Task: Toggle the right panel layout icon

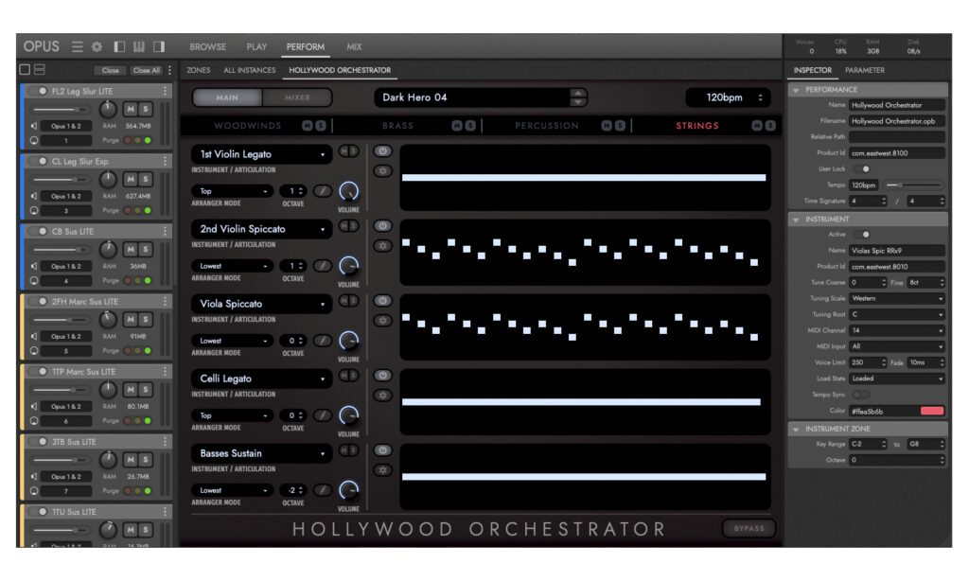Action: click(x=159, y=47)
